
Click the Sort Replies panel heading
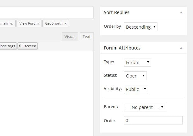point(117,12)
